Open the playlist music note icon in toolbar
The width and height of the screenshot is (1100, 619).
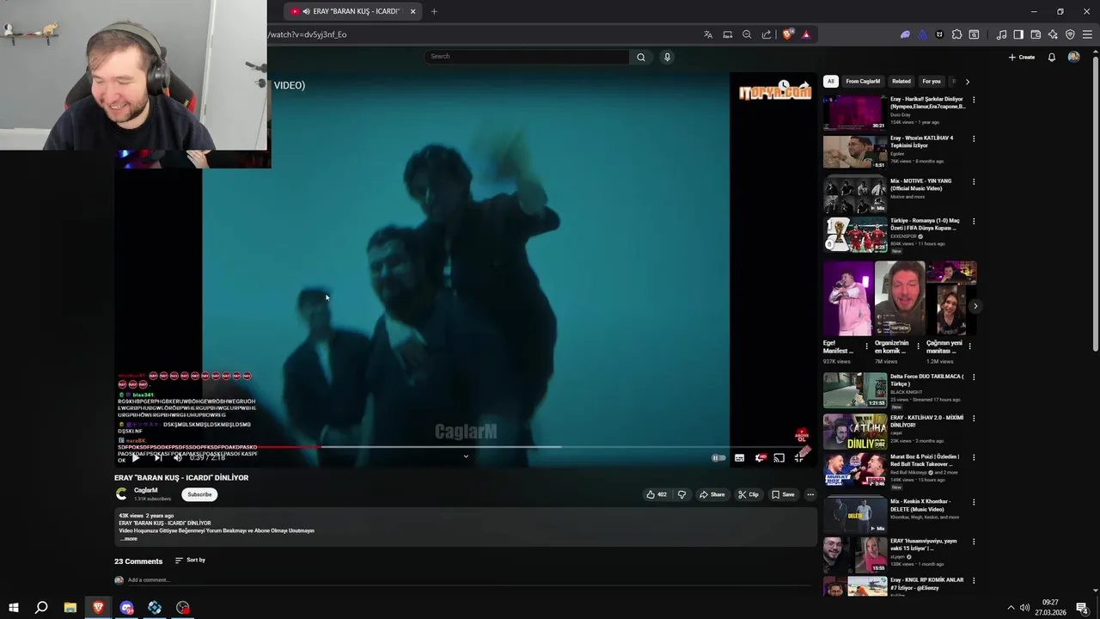1001,34
